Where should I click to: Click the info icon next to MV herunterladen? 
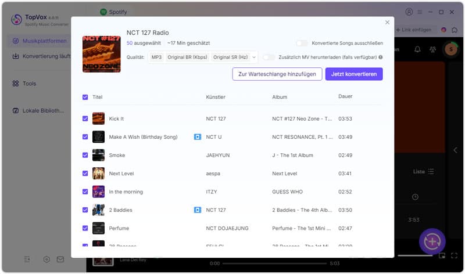381,57
